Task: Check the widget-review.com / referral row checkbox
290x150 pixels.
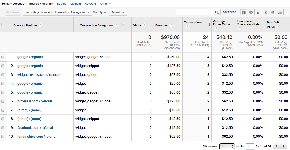Action: pyautogui.click(x=3, y=75)
